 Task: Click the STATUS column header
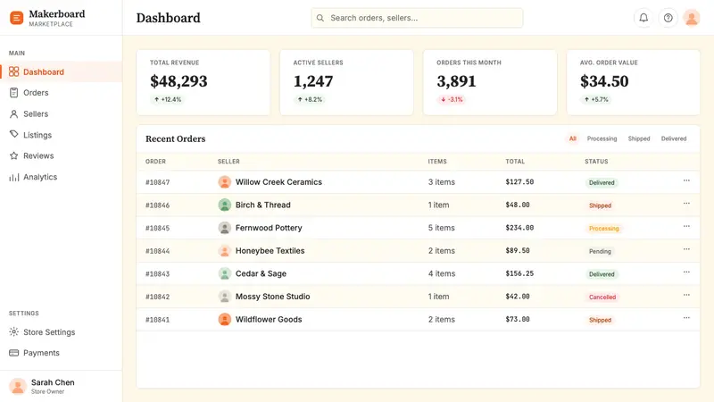(596, 162)
